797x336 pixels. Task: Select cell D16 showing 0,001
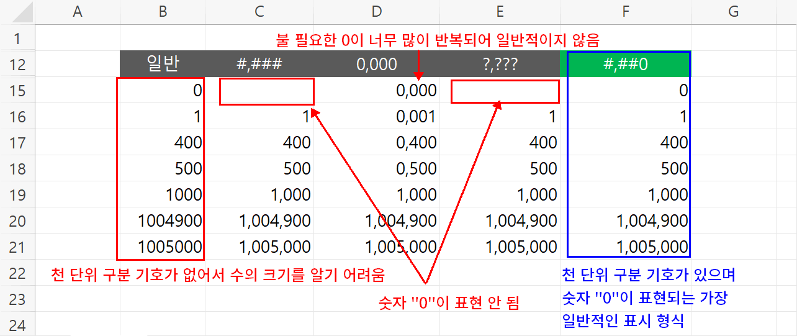point(377,116)
